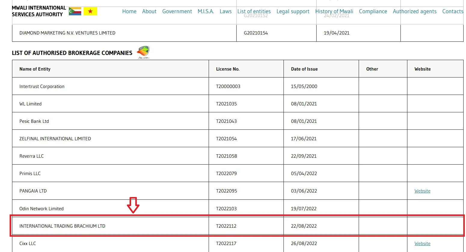The image size is (466, 252).
Task: Visit the History of Mwali page
Action: pyautogui.click(x=334, y=11)
